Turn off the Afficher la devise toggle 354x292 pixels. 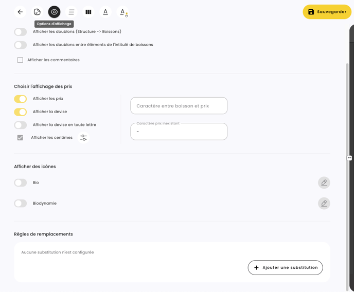tap(21, 112)
